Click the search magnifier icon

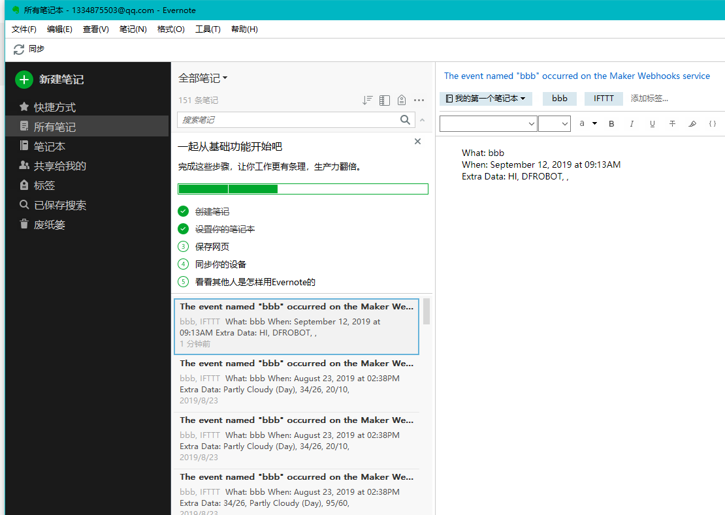click(x=406, y=119)
